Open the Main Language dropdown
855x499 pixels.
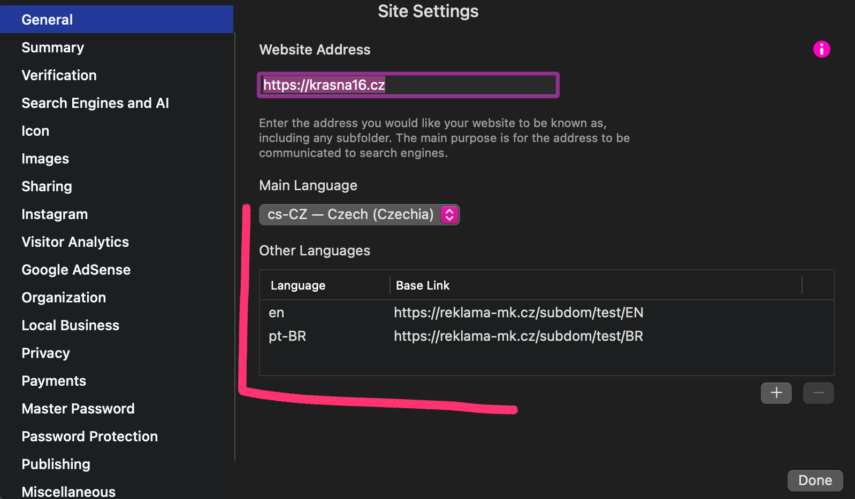click(359, 215)
